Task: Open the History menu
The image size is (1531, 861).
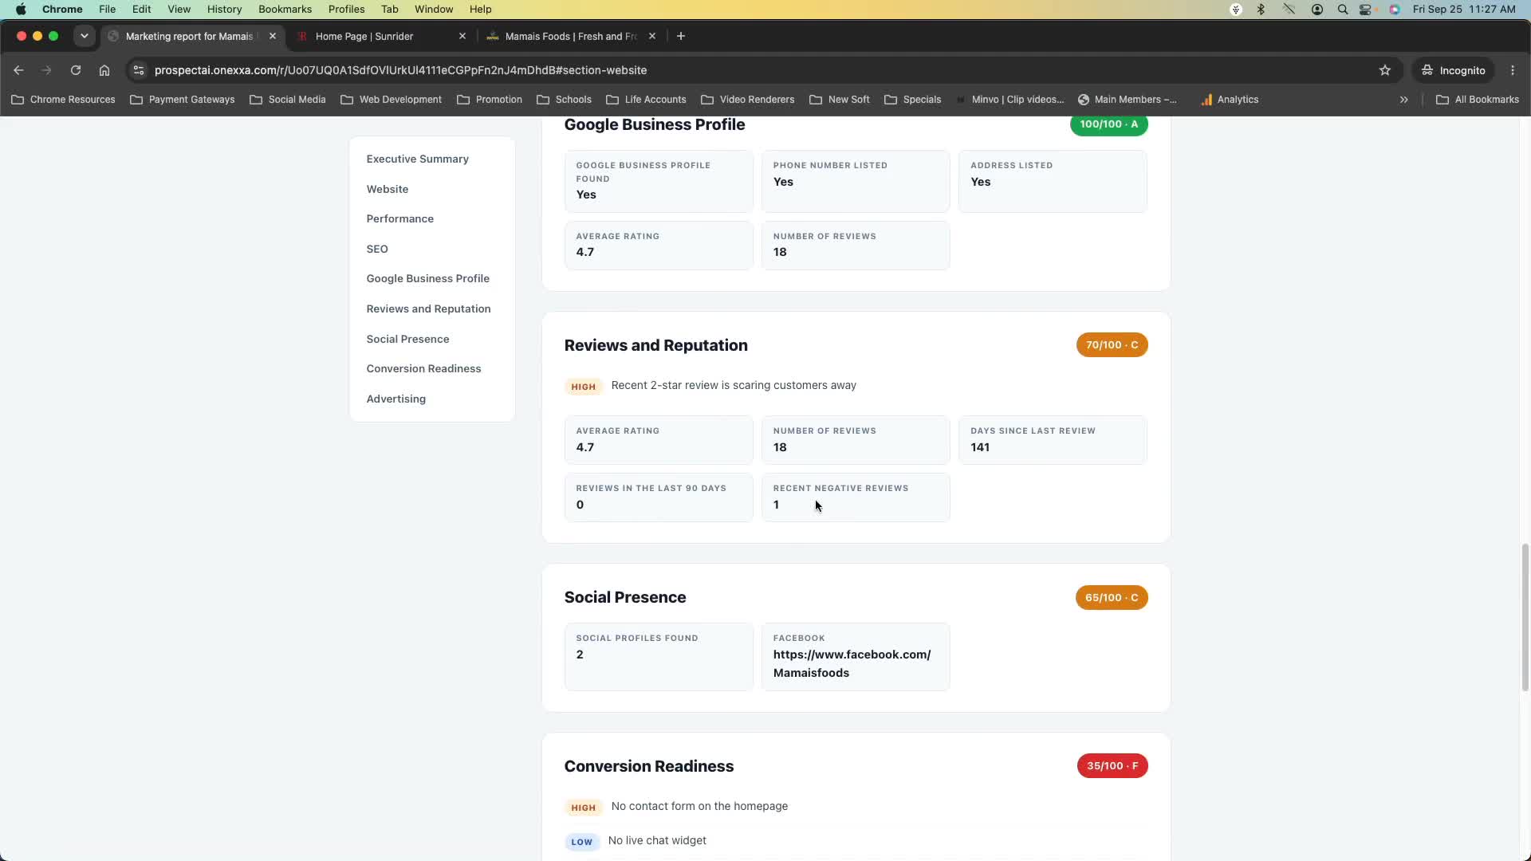Action: click(x=224, y=10)
